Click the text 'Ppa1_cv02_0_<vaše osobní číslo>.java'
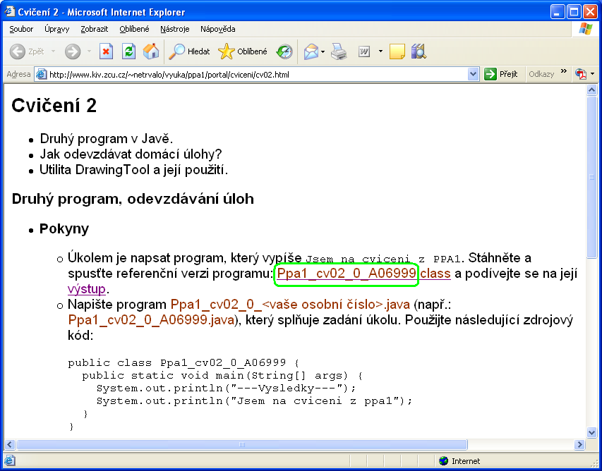The image size is (602, 471). (290, 305)
